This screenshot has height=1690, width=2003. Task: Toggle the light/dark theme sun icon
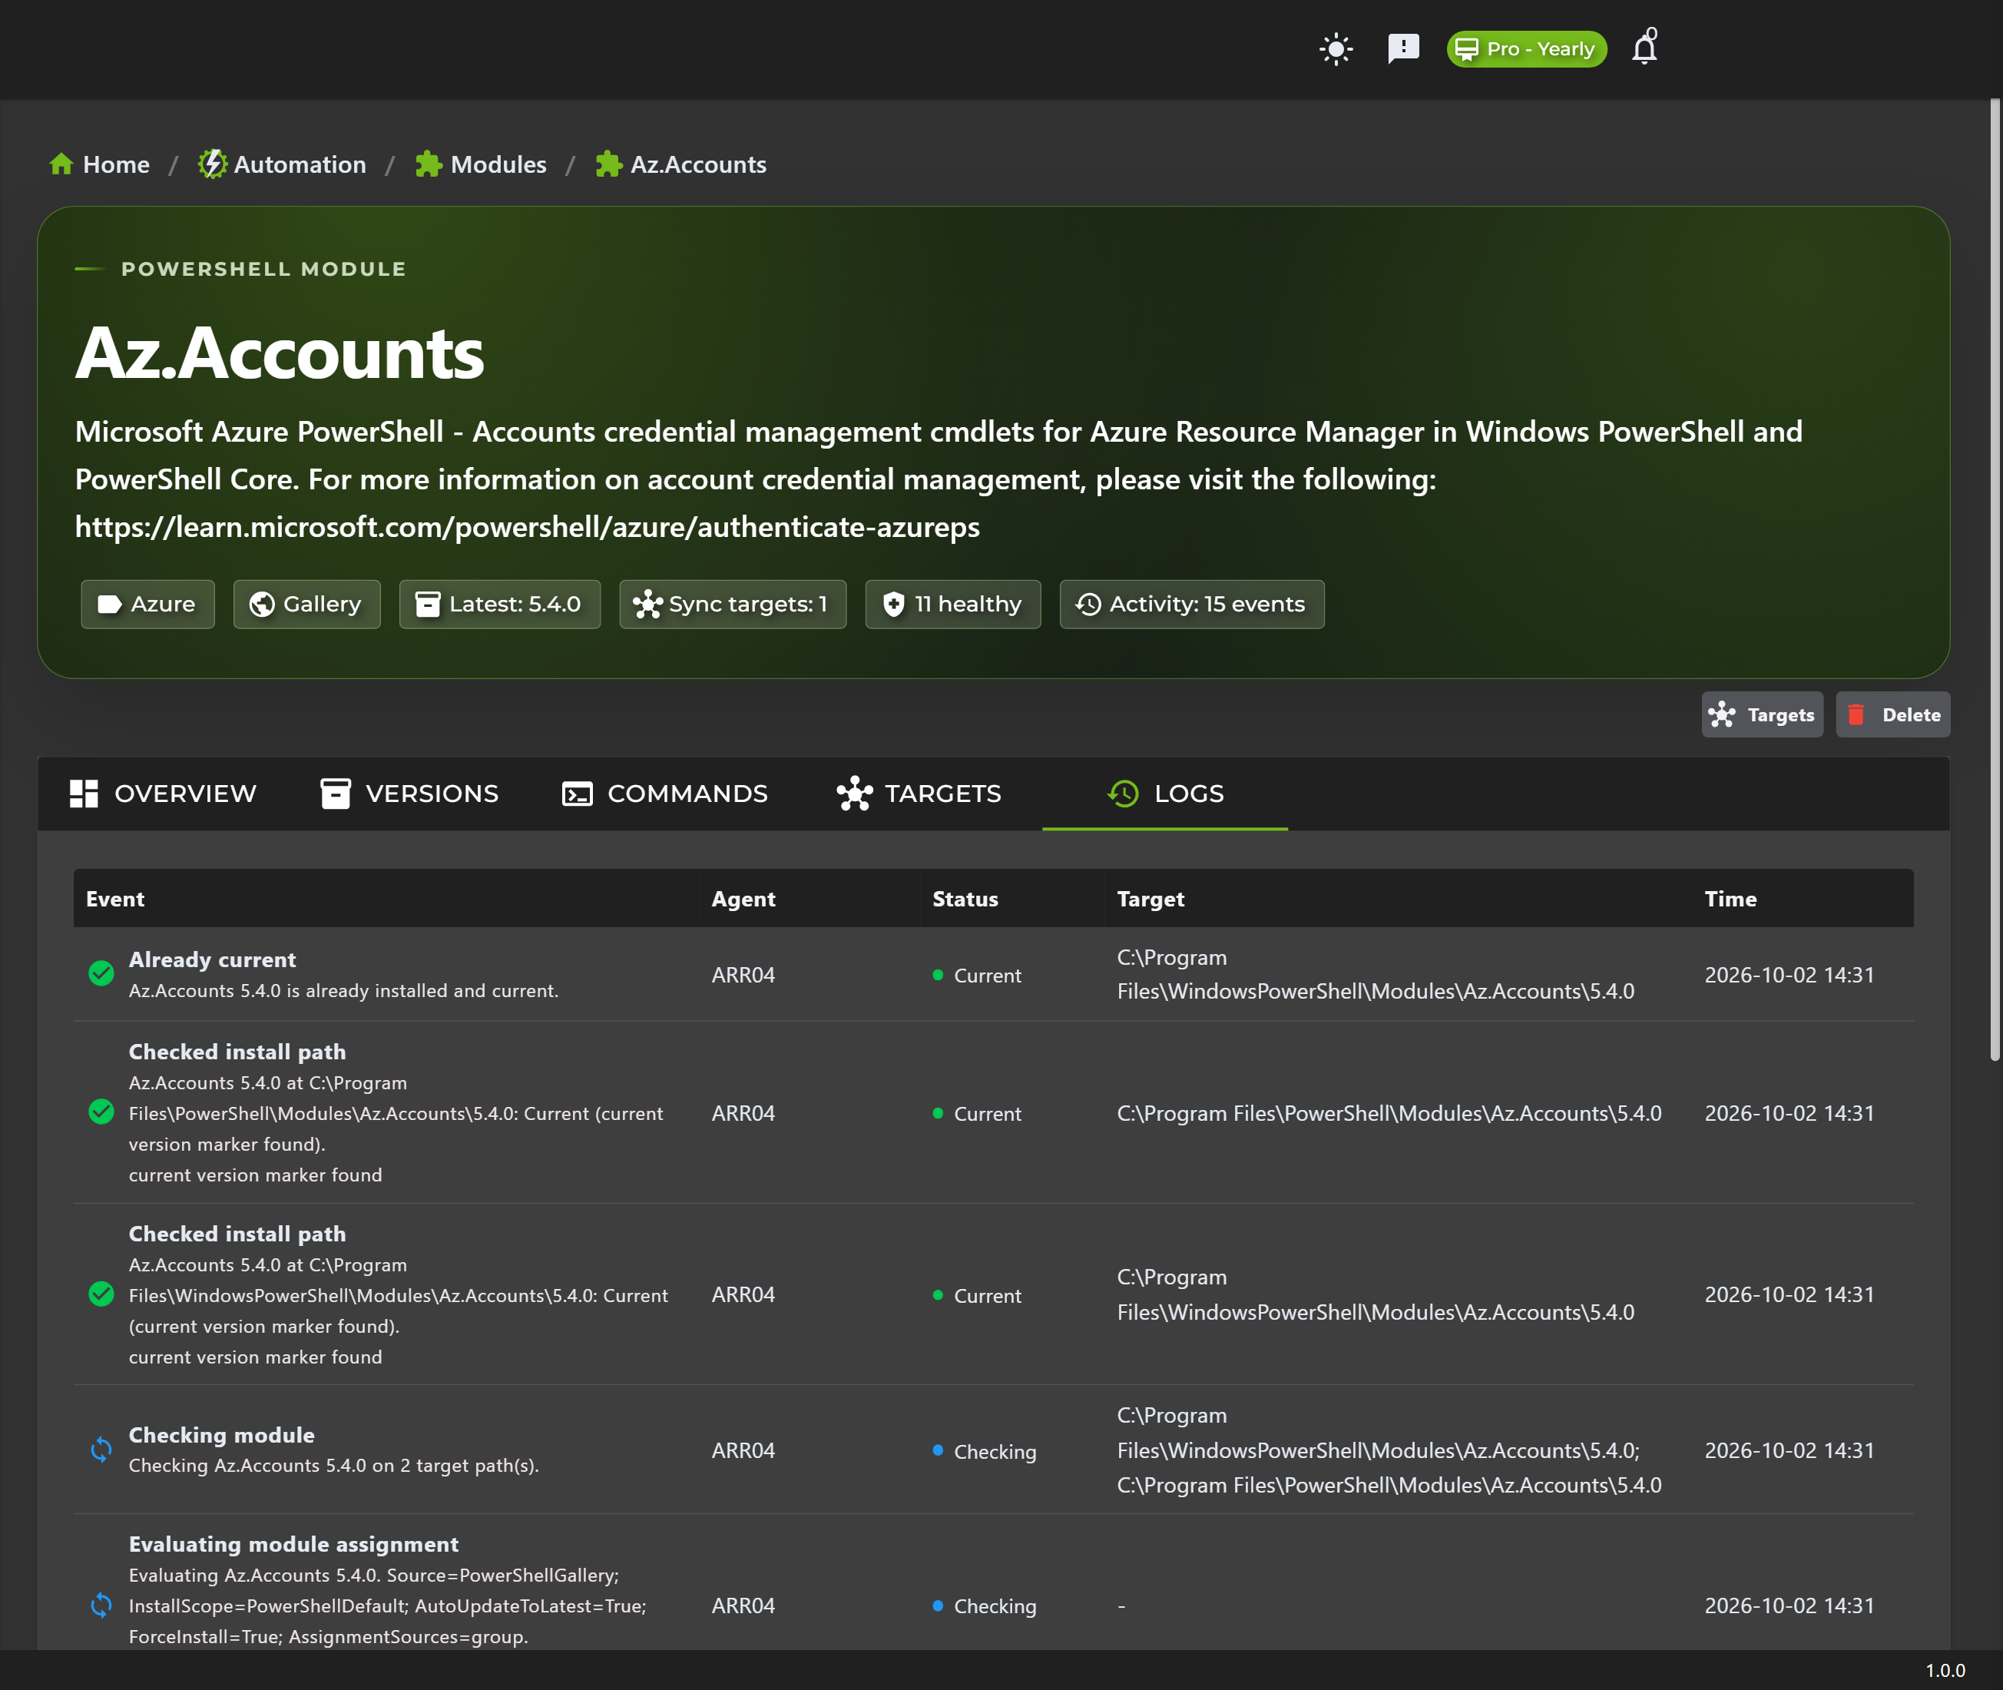(x=1336, y=49)
